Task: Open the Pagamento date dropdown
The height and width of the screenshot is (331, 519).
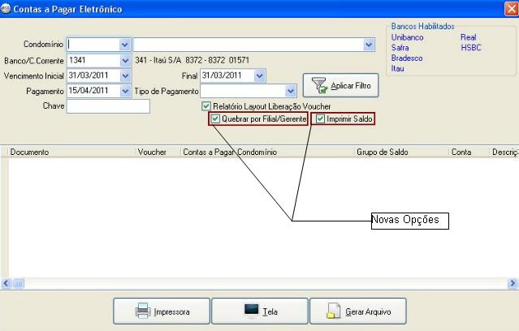Action: tap(124, 91)
